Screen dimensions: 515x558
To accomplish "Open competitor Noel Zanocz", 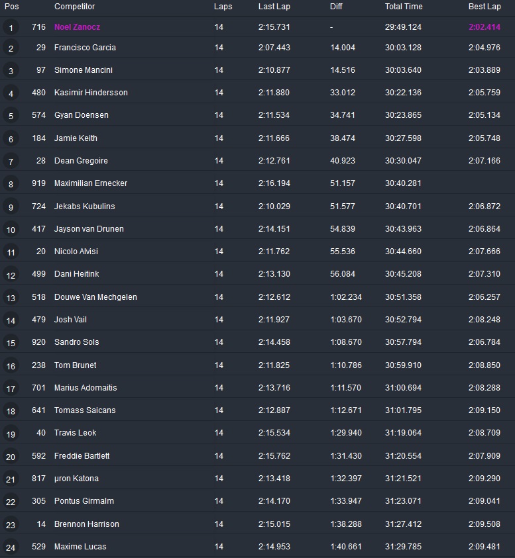I will [x=77, y=27].
